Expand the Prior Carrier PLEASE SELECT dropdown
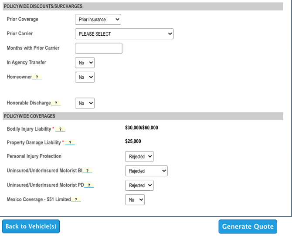 point(124,34)
